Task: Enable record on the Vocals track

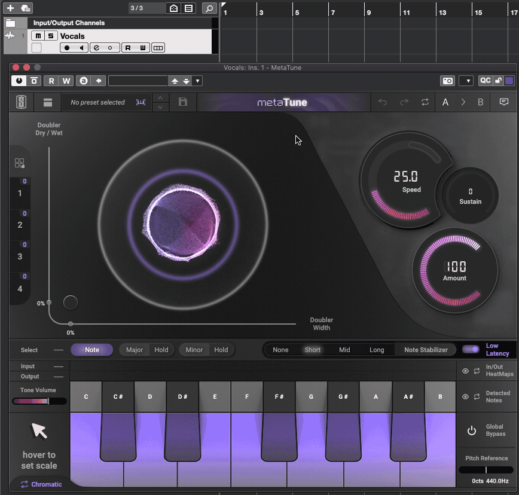Action: (67, 48)
